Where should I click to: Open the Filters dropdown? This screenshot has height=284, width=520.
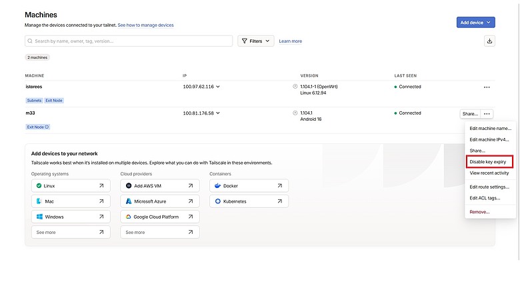click(x=256, y=41)
